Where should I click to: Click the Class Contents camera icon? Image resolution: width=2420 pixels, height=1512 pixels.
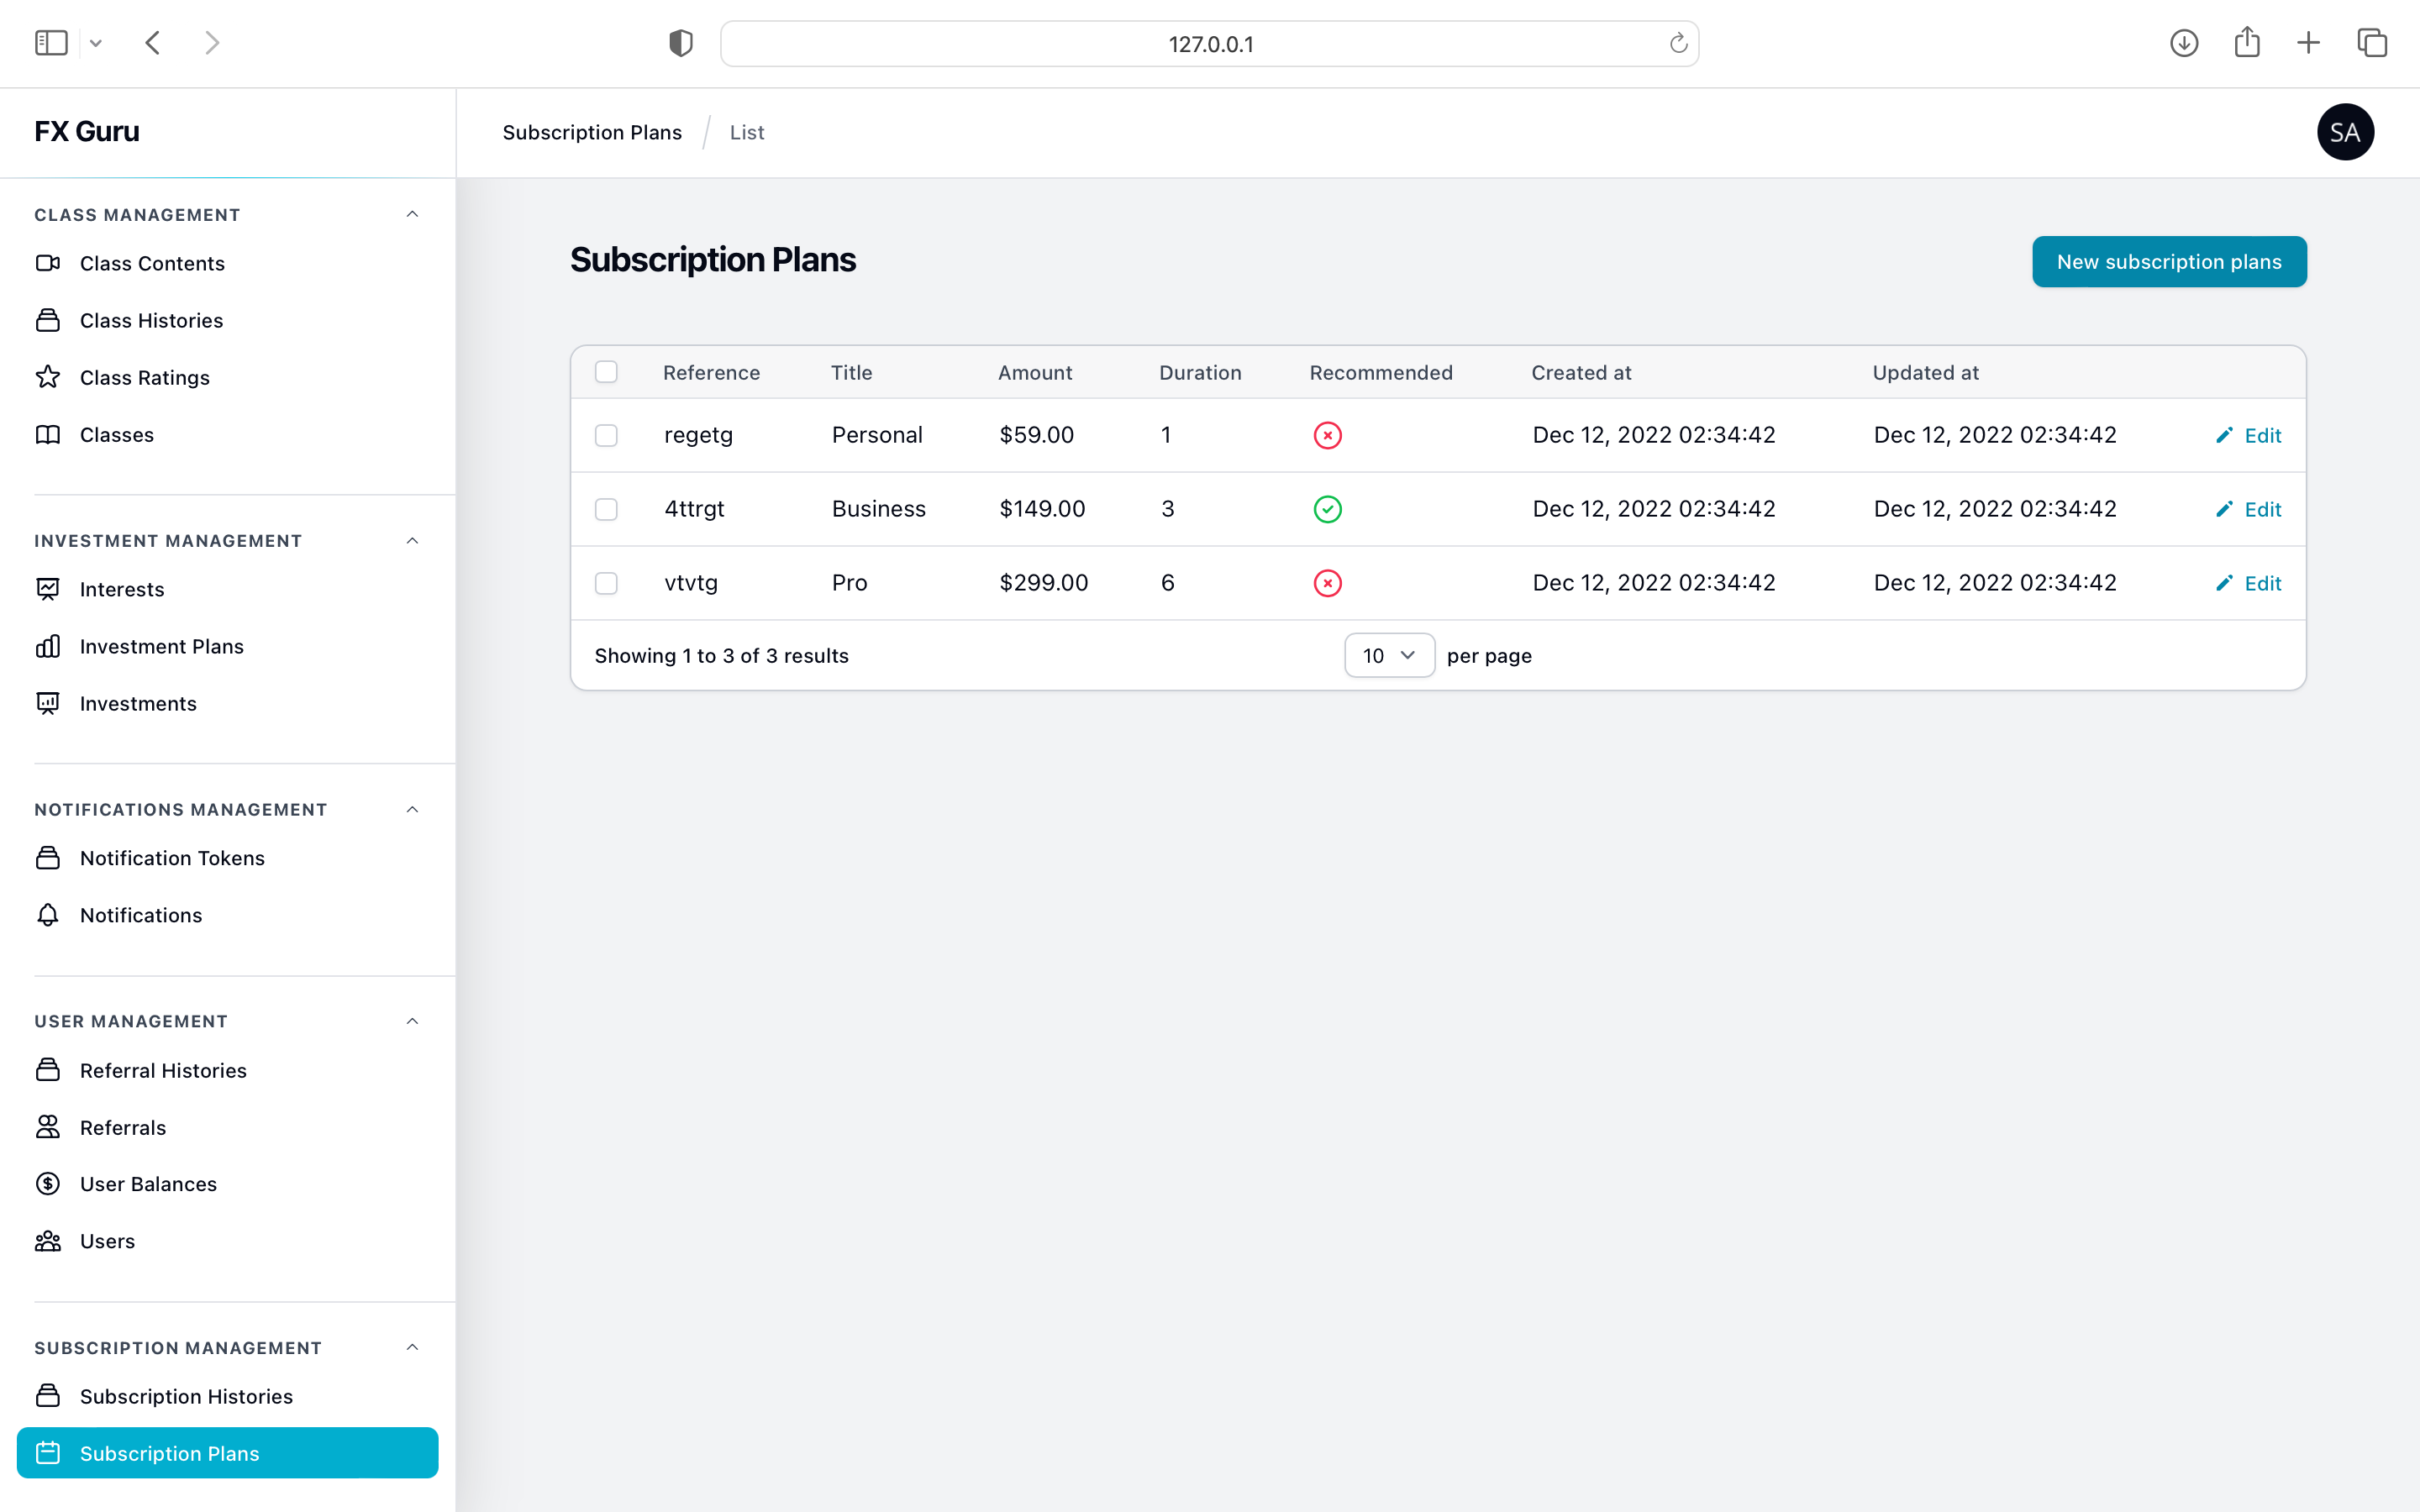tap(47, 263)
